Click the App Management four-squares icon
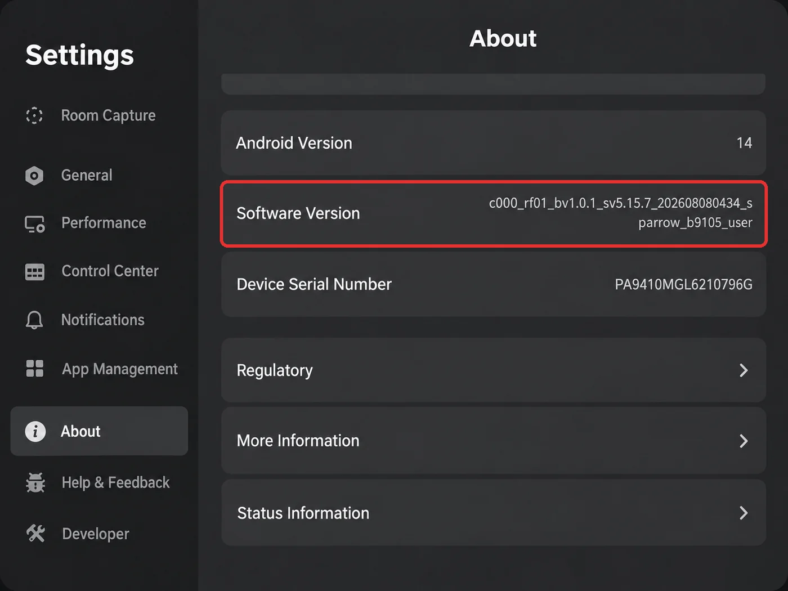The image size is (788, 591). point(35,368)
